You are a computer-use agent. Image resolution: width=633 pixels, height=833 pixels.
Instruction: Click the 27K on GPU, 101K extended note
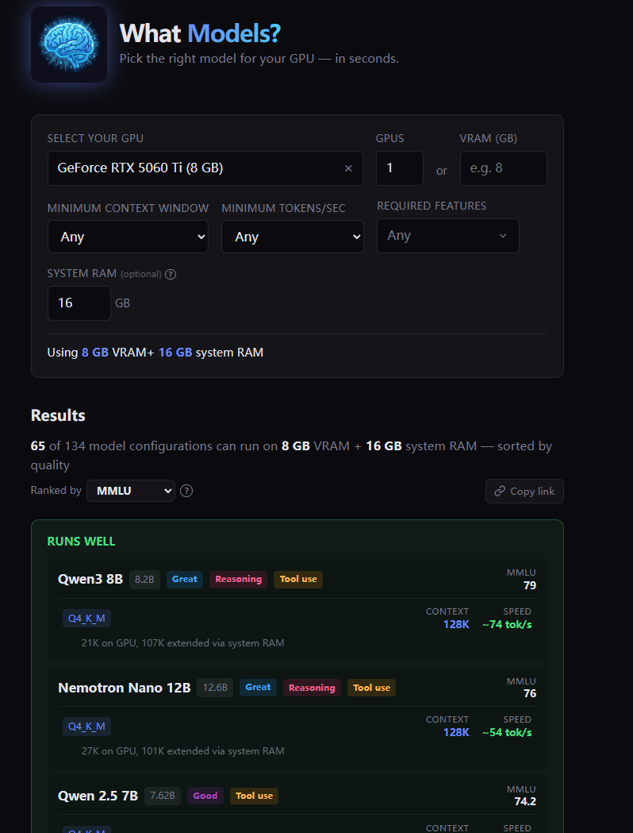[x=182, y=751]
